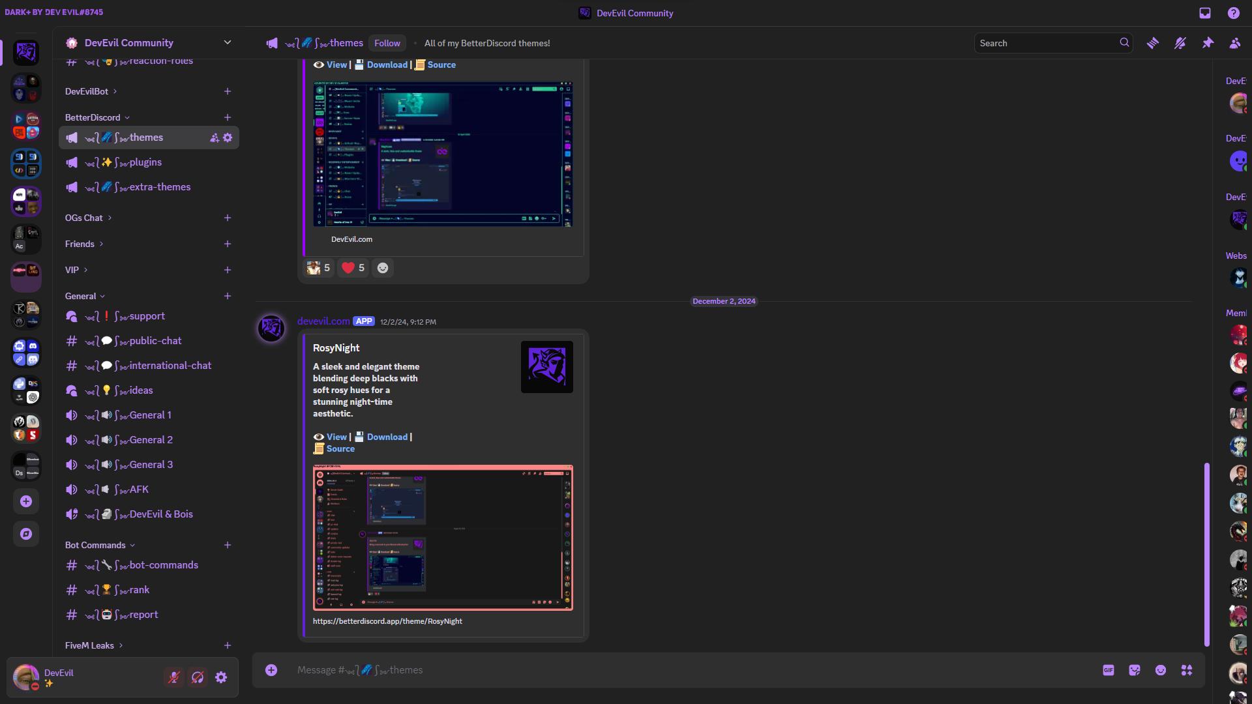Viewport: 1252px width, 704px height.
Task: Follow the themes announcement channel
Action: (387, 43)
